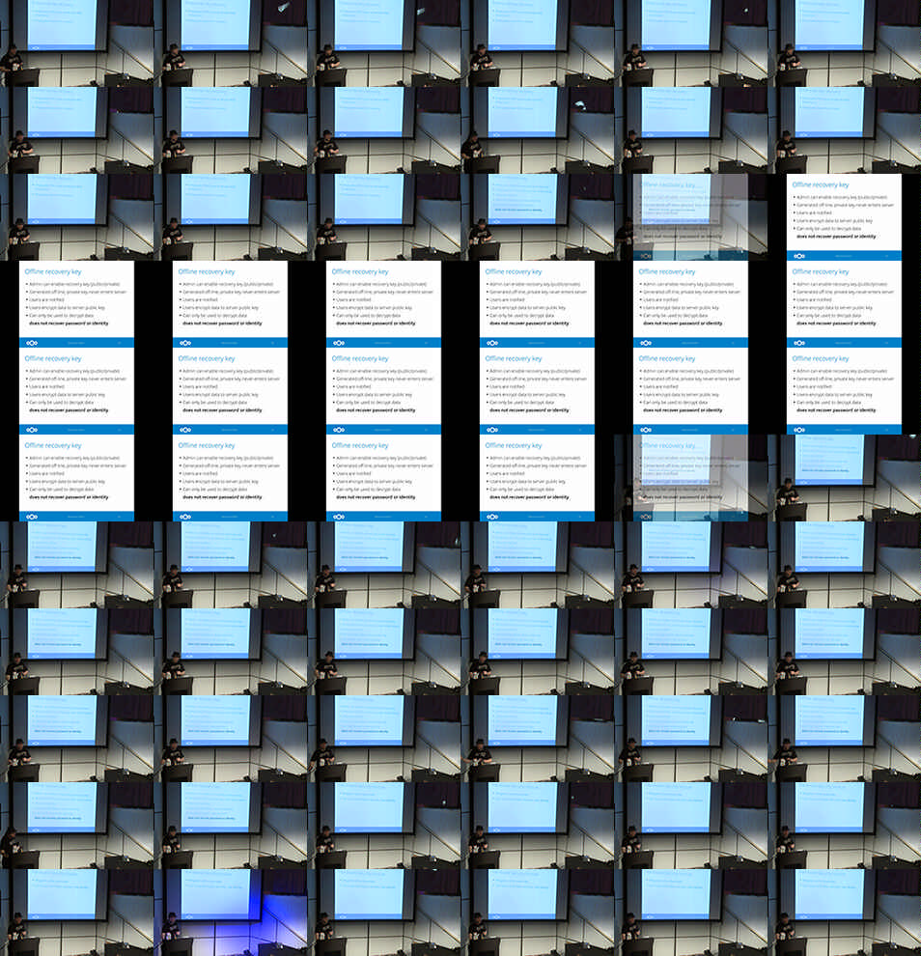Click the Nextcloud logo on the last full slide frame

point(492,517)
